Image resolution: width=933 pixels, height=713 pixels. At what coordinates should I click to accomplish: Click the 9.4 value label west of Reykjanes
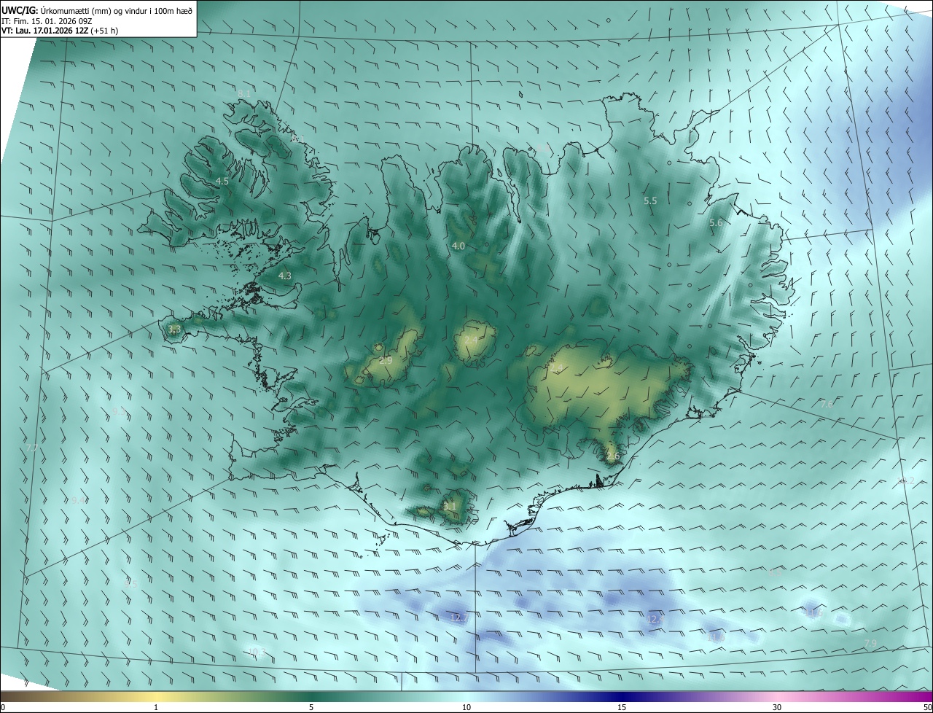tap(78, 500)
